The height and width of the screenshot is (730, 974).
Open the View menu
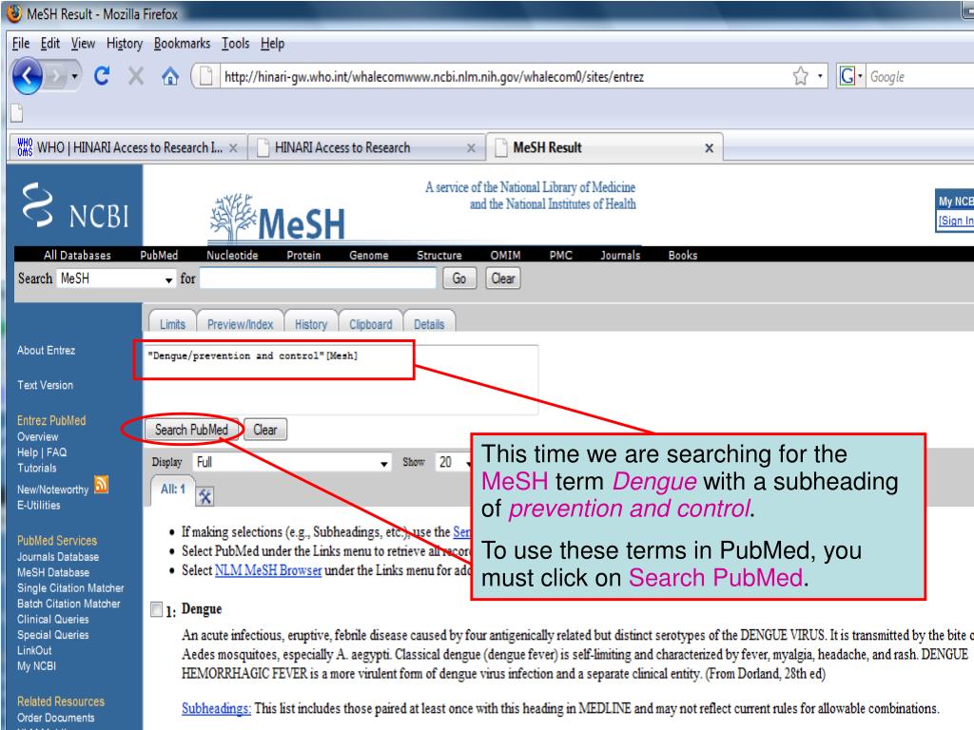[x=83, y=43]
